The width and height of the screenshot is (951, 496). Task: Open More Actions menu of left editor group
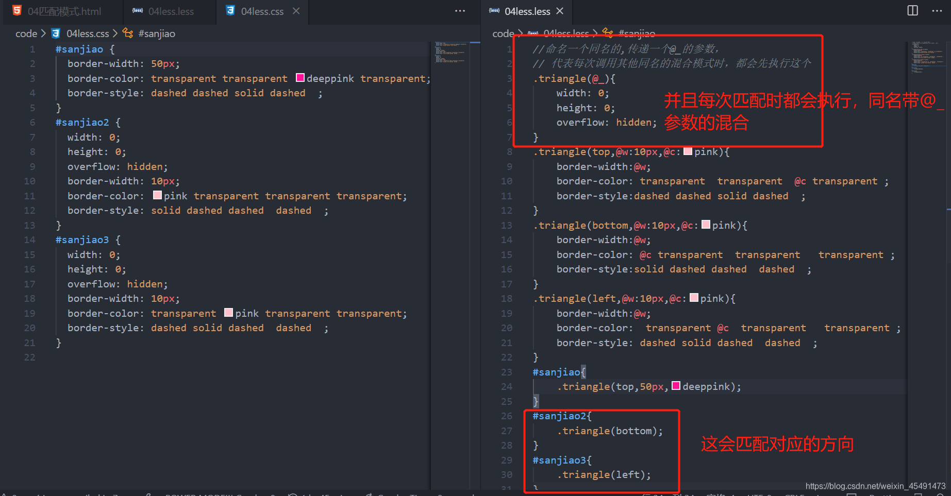coord(460,11)
